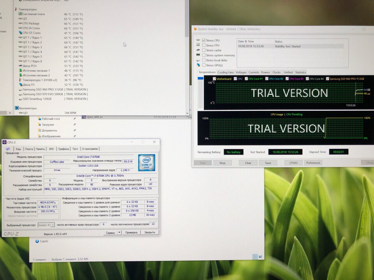The width and height of the screenshot is (374, 280).
Task: Click the CPU-Z title bar icon
Action: click(4, 142)
